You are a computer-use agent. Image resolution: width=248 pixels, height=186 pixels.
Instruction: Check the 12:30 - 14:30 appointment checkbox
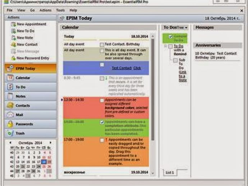pos(102,101)
